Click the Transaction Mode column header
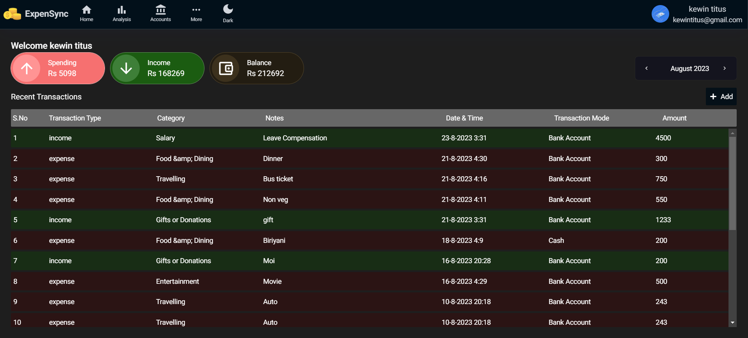 [581, 118]
